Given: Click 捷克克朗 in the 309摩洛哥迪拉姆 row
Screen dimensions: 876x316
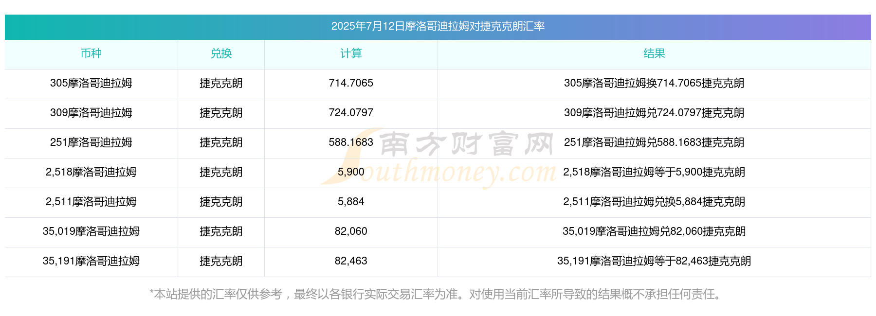Looking at the screenshot, I should 221,113.
